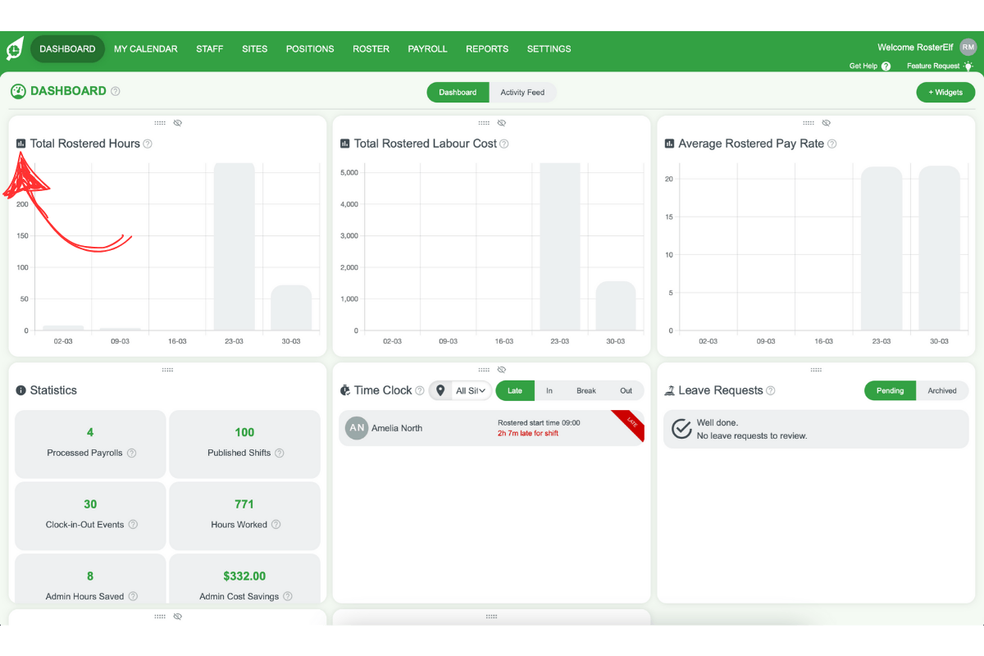Click the RosterElf logo icon
Viewport: 984px width, 656px height.
coord(15,49)
